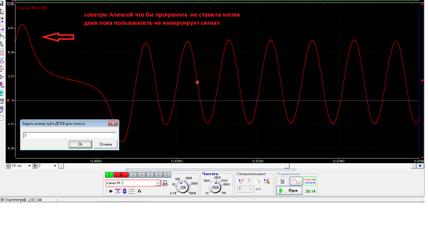This screenshot has width=428, height=241.
Task: Click the red trigger level diamond
Action: [422, 81]
